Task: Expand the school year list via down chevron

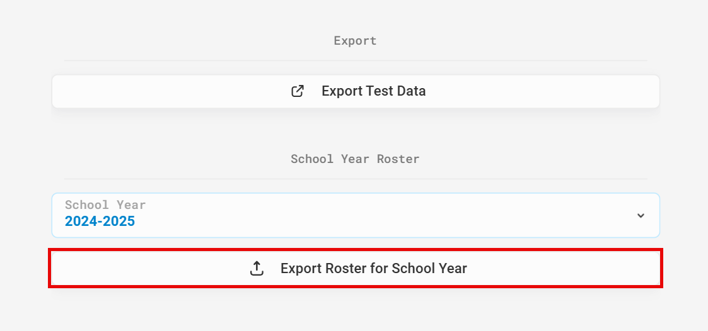Action: tap(641, 216)
